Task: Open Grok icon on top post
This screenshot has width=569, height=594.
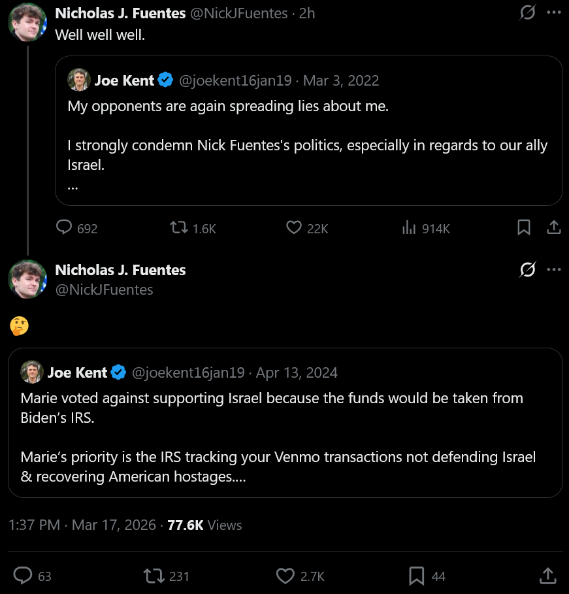Action: [x=527, y=13]
